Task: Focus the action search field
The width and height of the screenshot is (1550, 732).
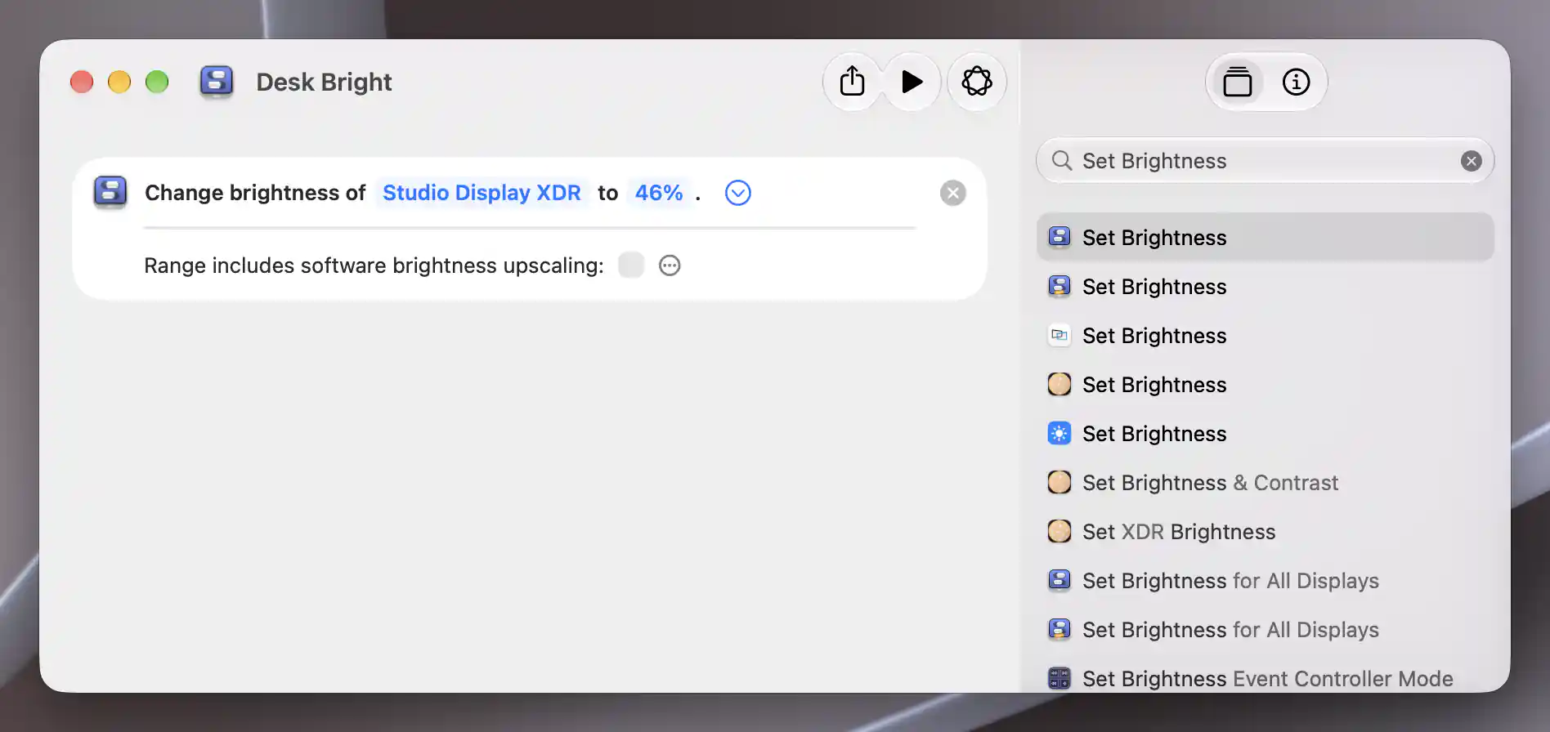Action: [x=1265, y=161]
